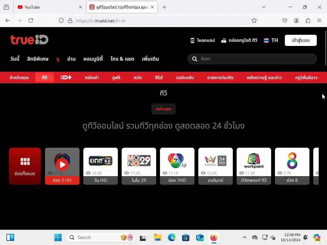Open the 'วันนี้' menu item

pyautogui.click(x=15, y=59)
